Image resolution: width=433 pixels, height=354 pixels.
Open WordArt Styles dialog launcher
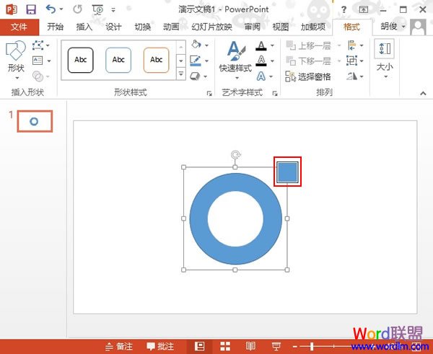(275, 94)
